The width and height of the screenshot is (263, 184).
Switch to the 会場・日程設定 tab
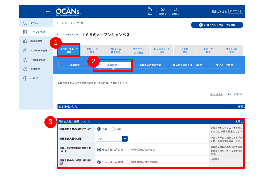(92, 50)
